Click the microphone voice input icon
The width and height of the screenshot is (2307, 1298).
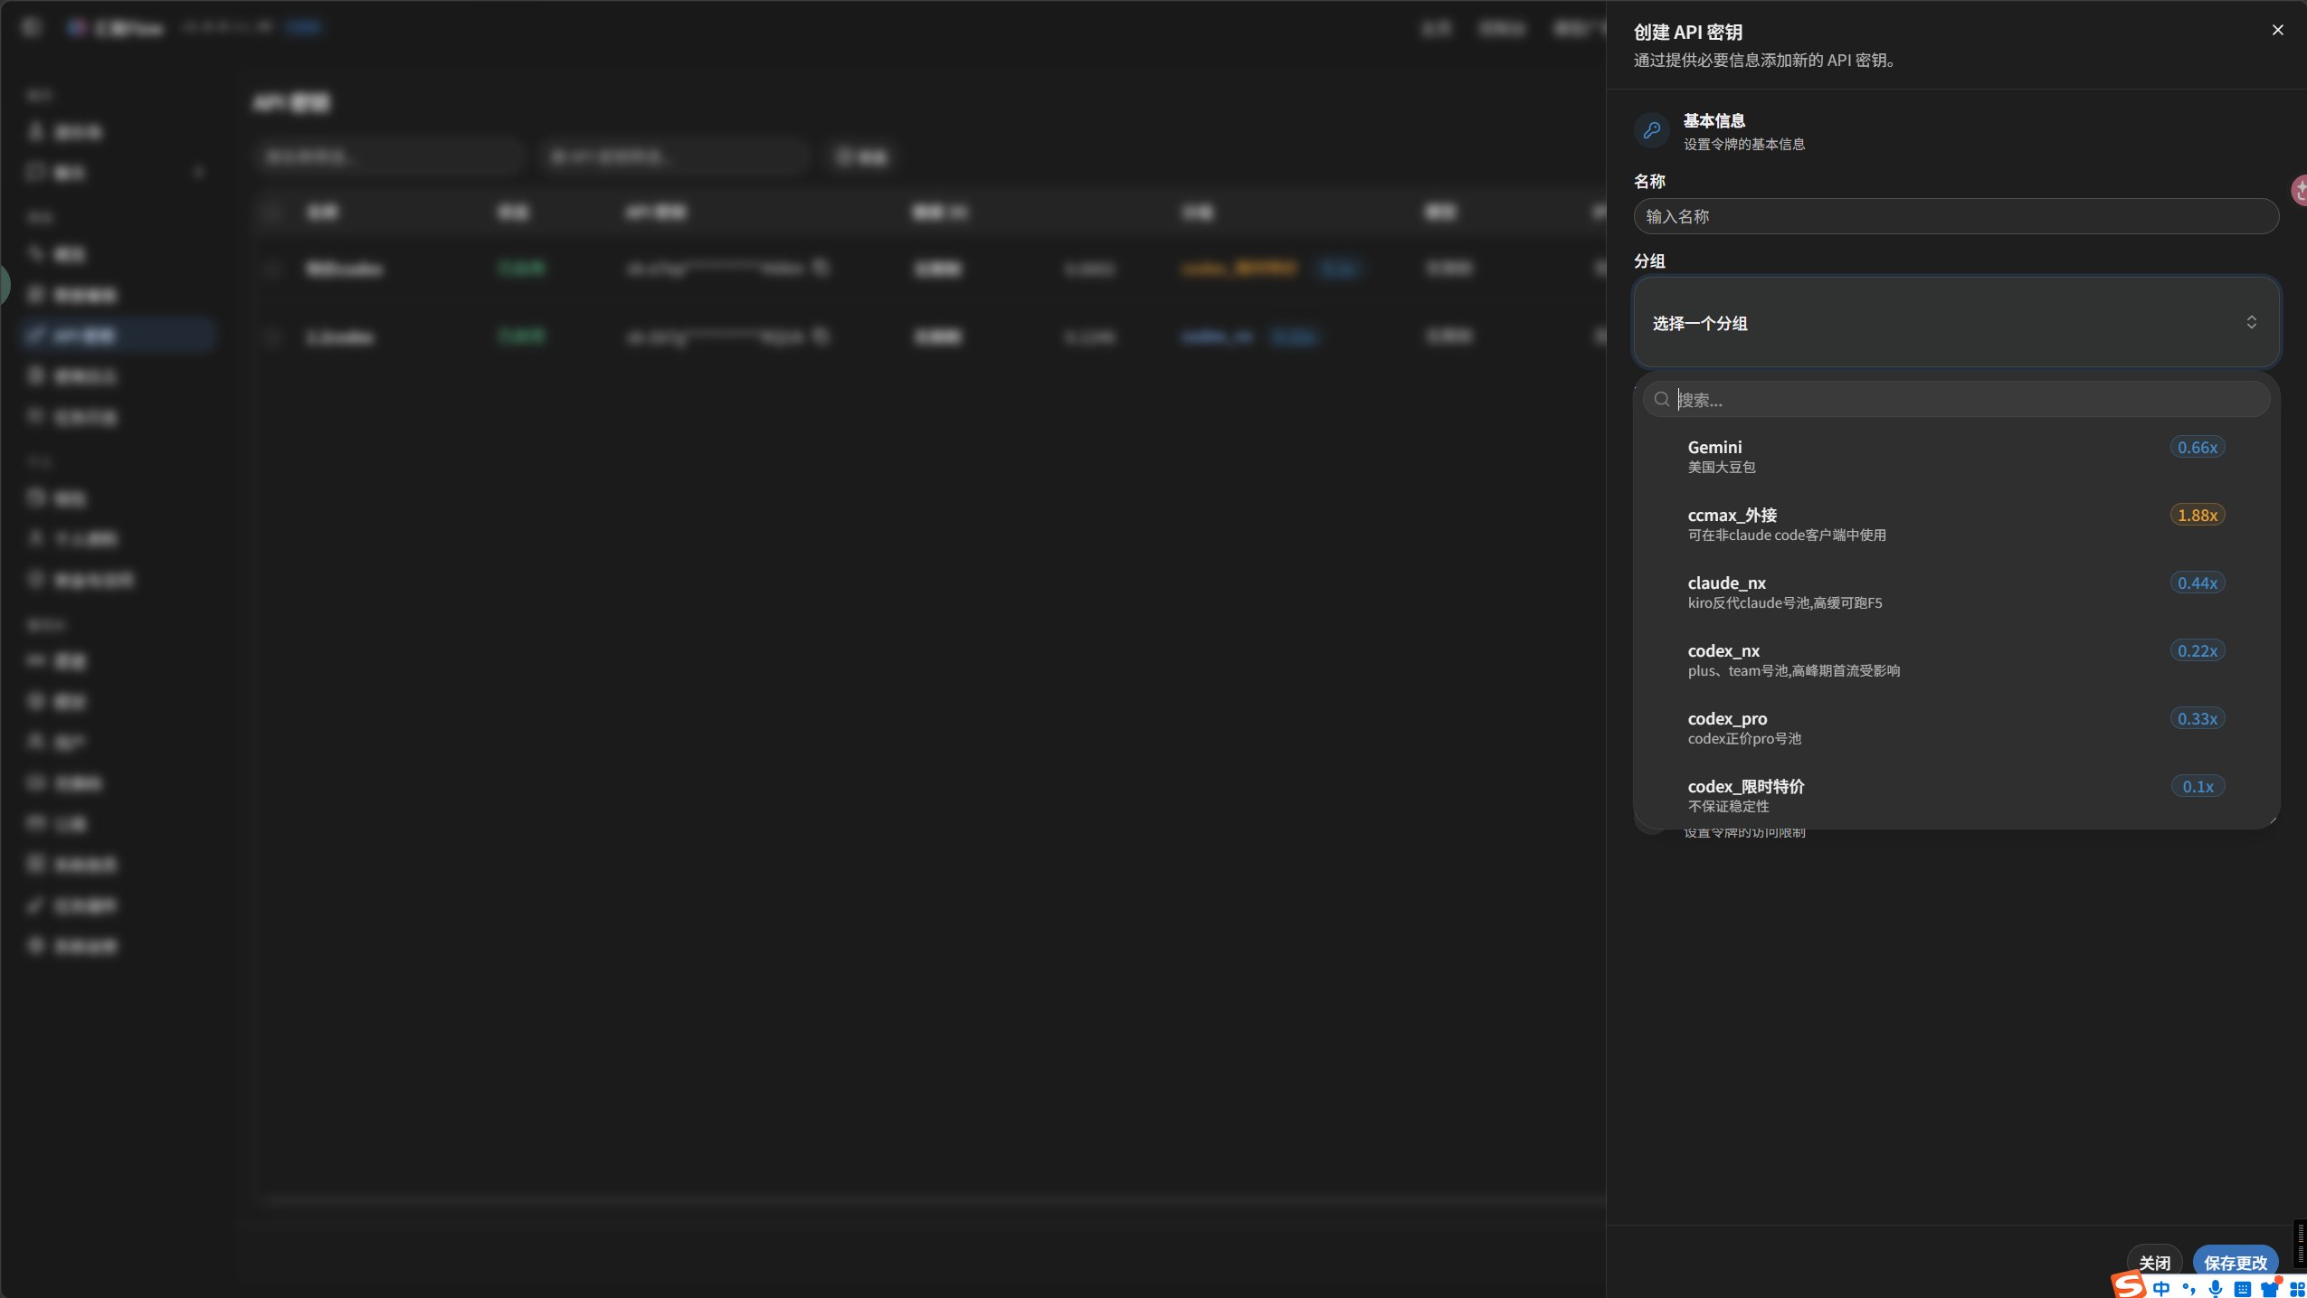point(2215,1288)
